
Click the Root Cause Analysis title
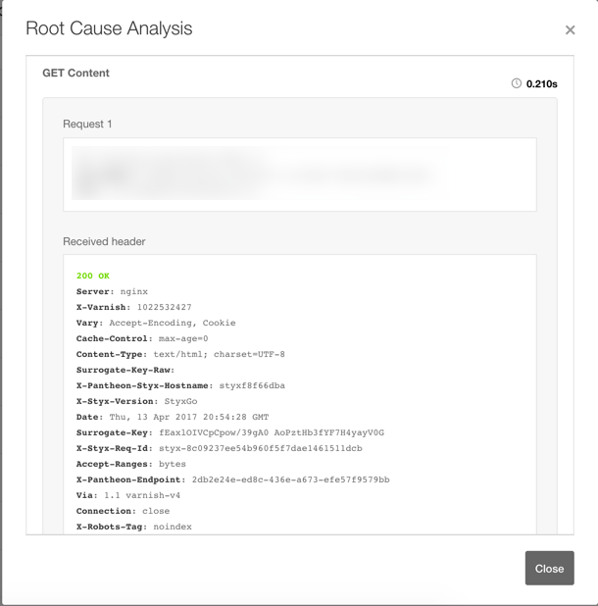(x=109, y=28)
